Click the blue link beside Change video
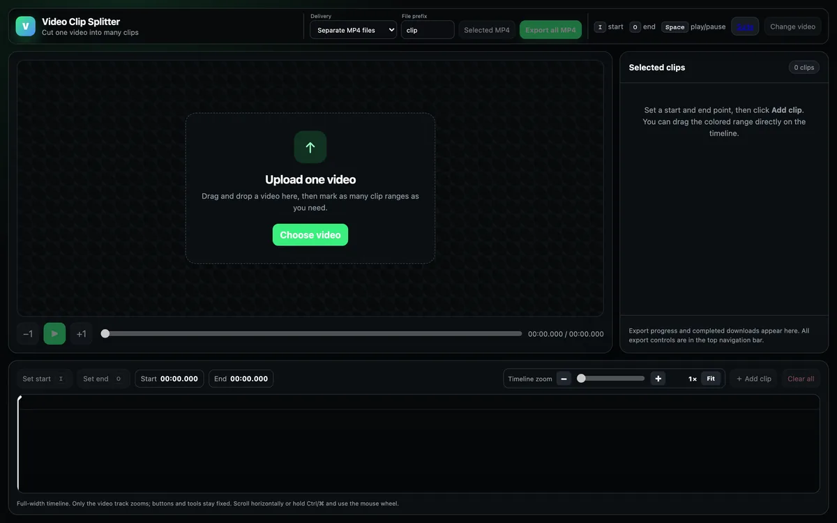 (x=745, y=26)
